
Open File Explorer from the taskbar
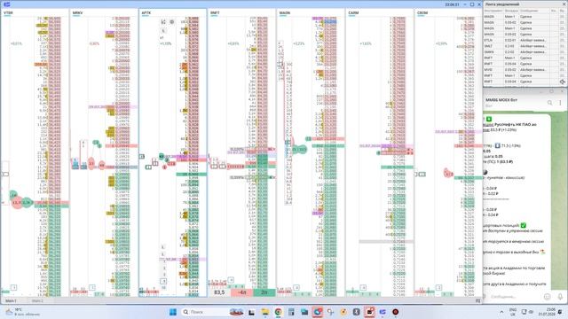[264, 312]
